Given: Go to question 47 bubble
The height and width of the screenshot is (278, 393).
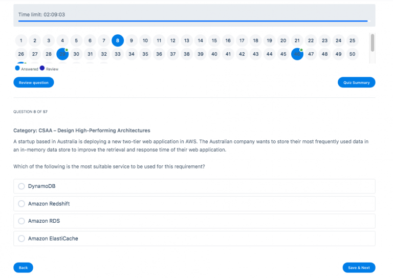Looking at the screenshot, I should pos(311,54).
